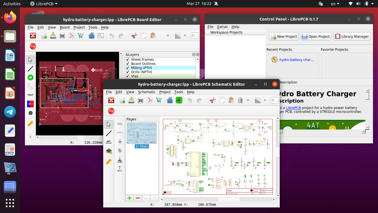Open the Tools menu in Schematic Editor
The height and width of the screenshot is (213, 378).
click(x=178, y=92)
